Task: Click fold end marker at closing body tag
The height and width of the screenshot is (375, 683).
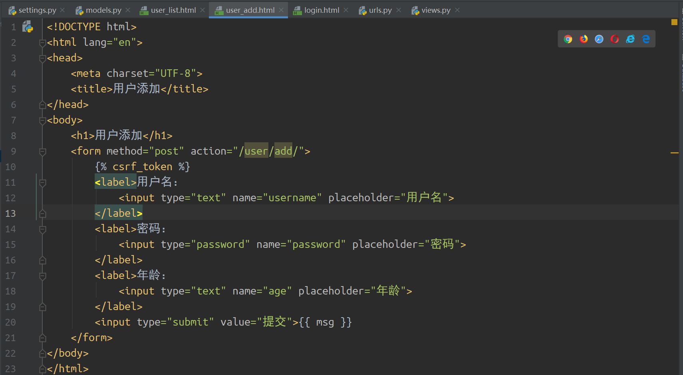Action: click(x=43, y=353)
